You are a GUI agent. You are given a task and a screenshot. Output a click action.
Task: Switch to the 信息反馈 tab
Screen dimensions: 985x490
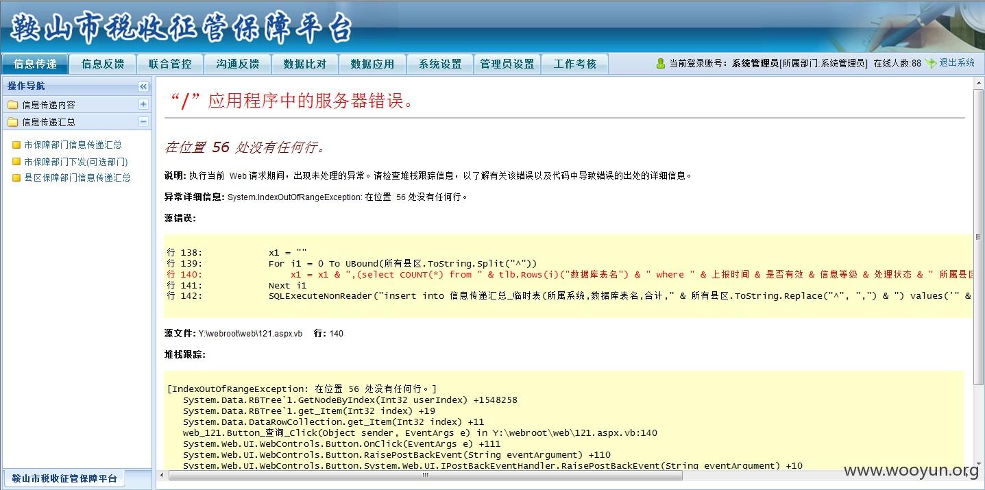tap(103, 64)
